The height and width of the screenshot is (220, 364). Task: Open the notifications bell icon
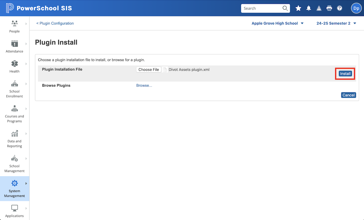click(x=309, y=8)
